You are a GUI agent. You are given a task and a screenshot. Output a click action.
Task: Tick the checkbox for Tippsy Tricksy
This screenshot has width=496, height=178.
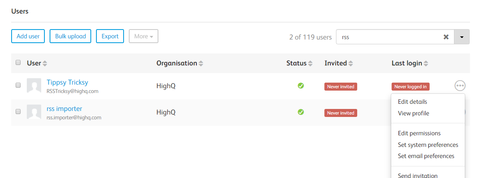click(18, 85)
